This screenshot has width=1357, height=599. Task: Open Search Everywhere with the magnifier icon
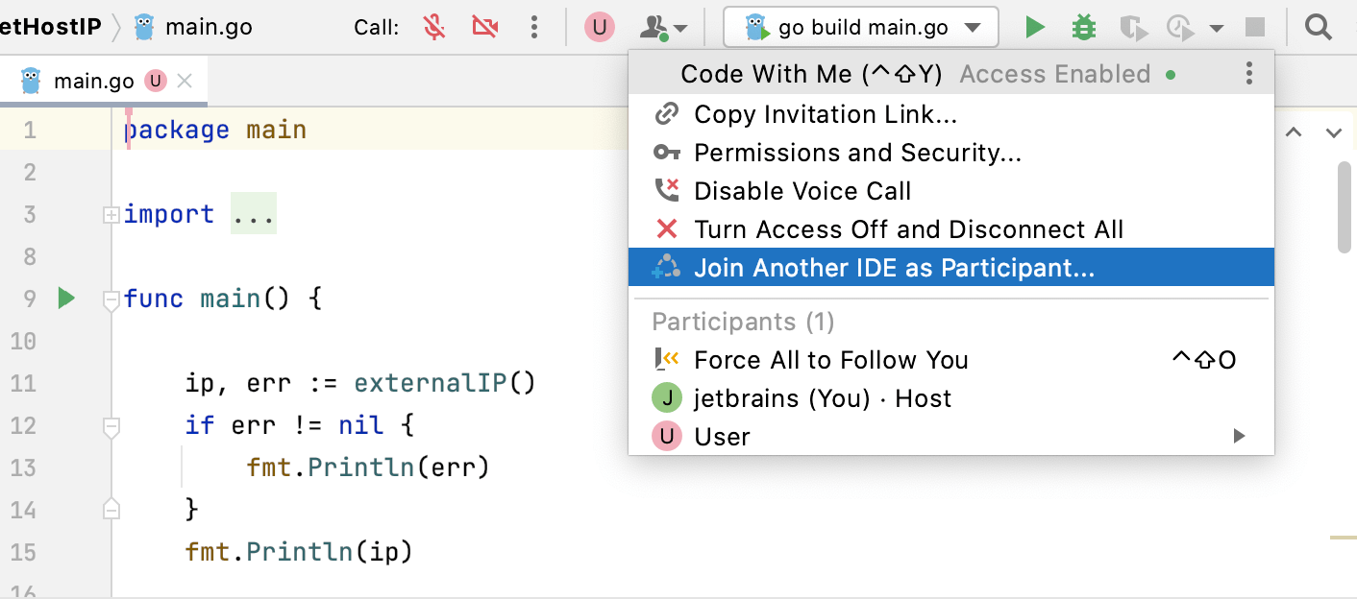1318,27
